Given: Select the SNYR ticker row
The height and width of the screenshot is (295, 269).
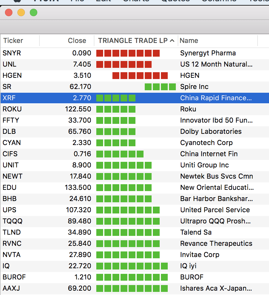Looking at the screenshot, I should point(11,53).
